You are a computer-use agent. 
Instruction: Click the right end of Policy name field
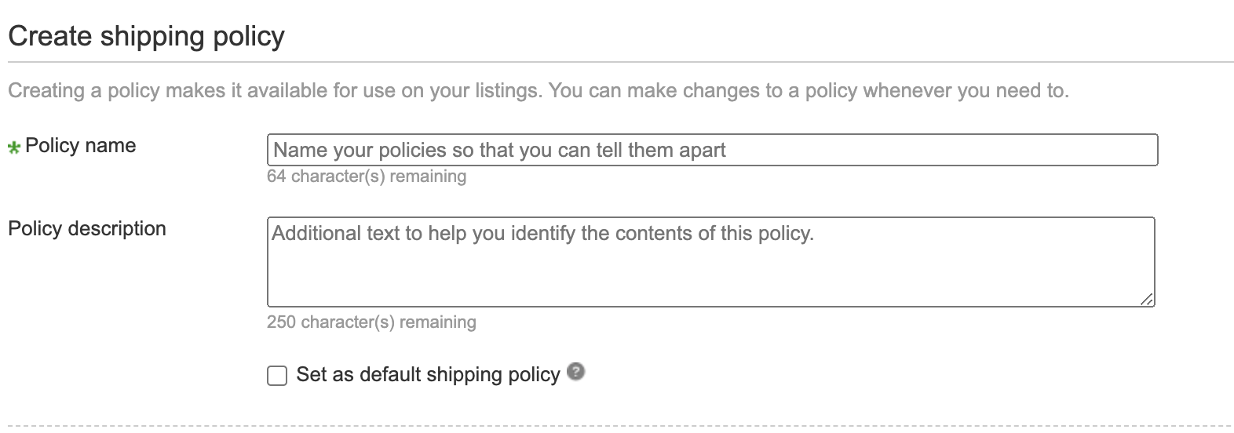pos(1130,150)
